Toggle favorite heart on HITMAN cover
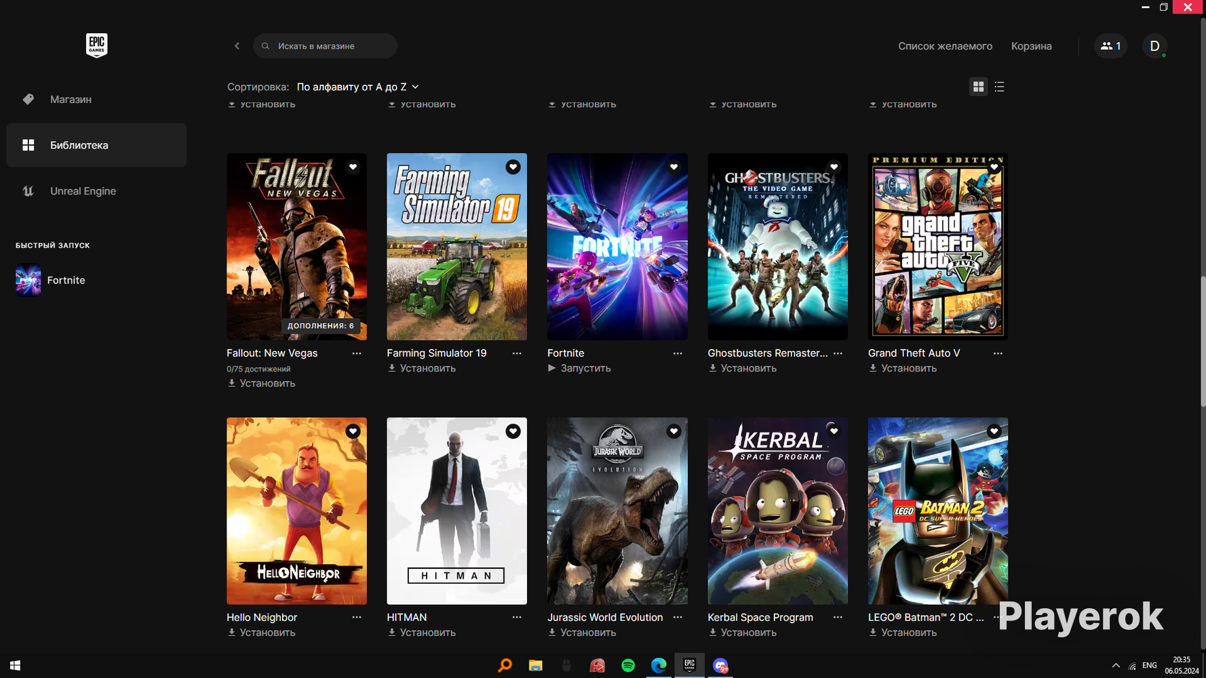Image resolution: width=1206 pixels, height=678 pixels. pos(513,431)
